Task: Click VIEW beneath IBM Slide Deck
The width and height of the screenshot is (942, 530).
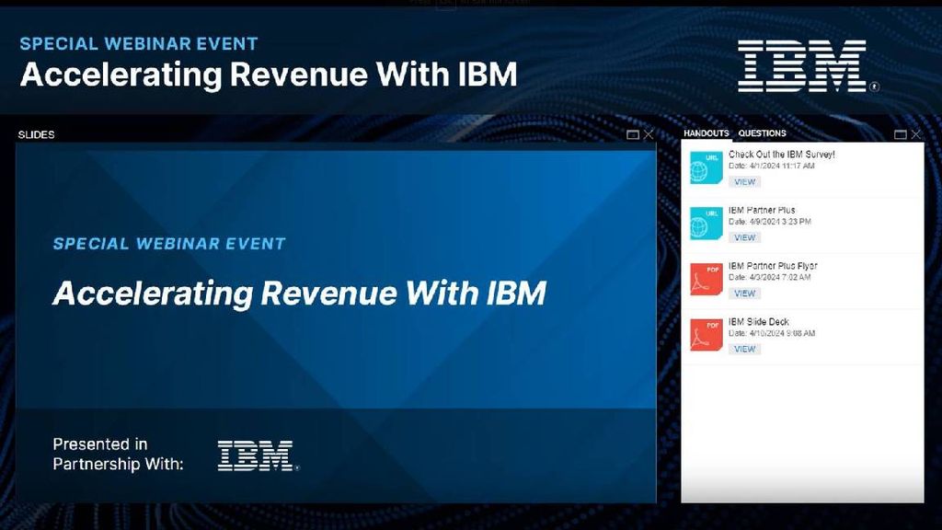Action: pyautogui.click(x=743, y=349)
